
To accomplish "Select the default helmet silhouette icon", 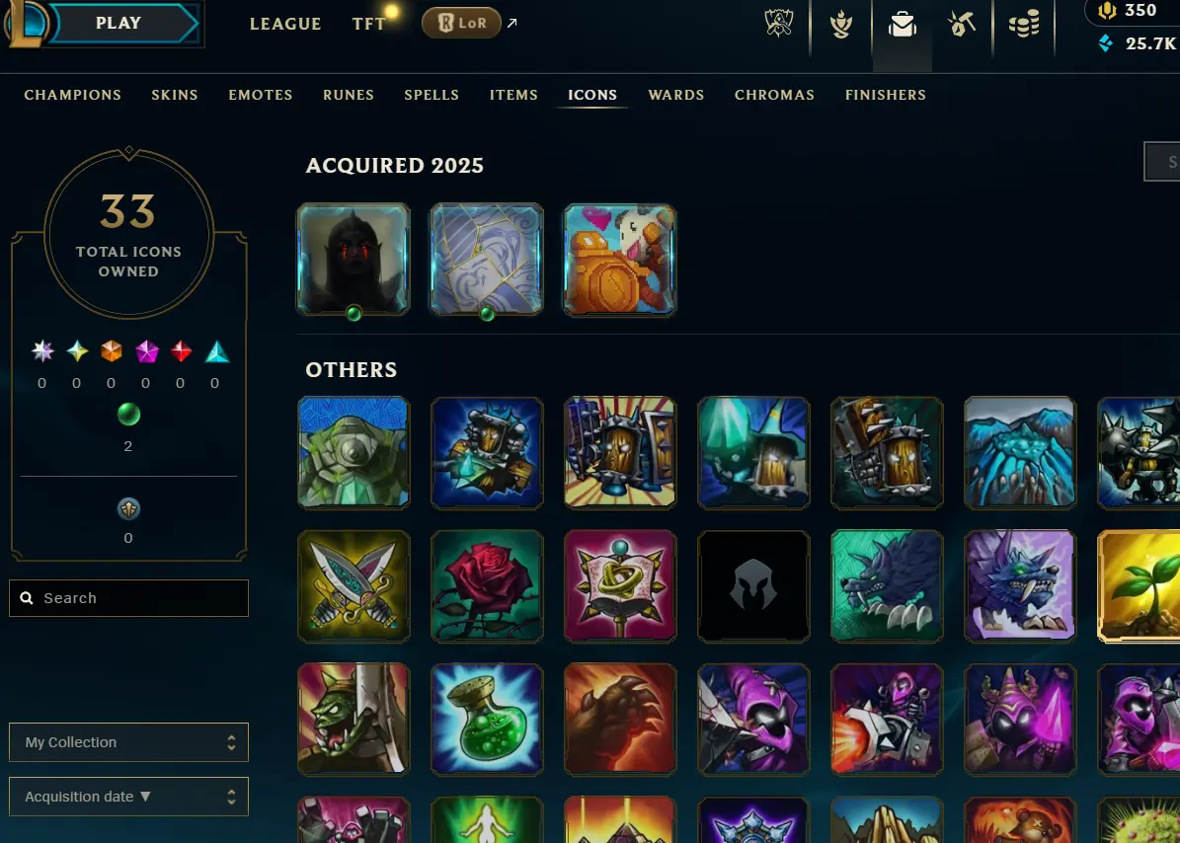I will click(x=753, y=585).
